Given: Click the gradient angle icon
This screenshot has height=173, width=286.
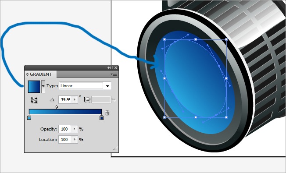Looking at the screenshot, I should [52, 99].
